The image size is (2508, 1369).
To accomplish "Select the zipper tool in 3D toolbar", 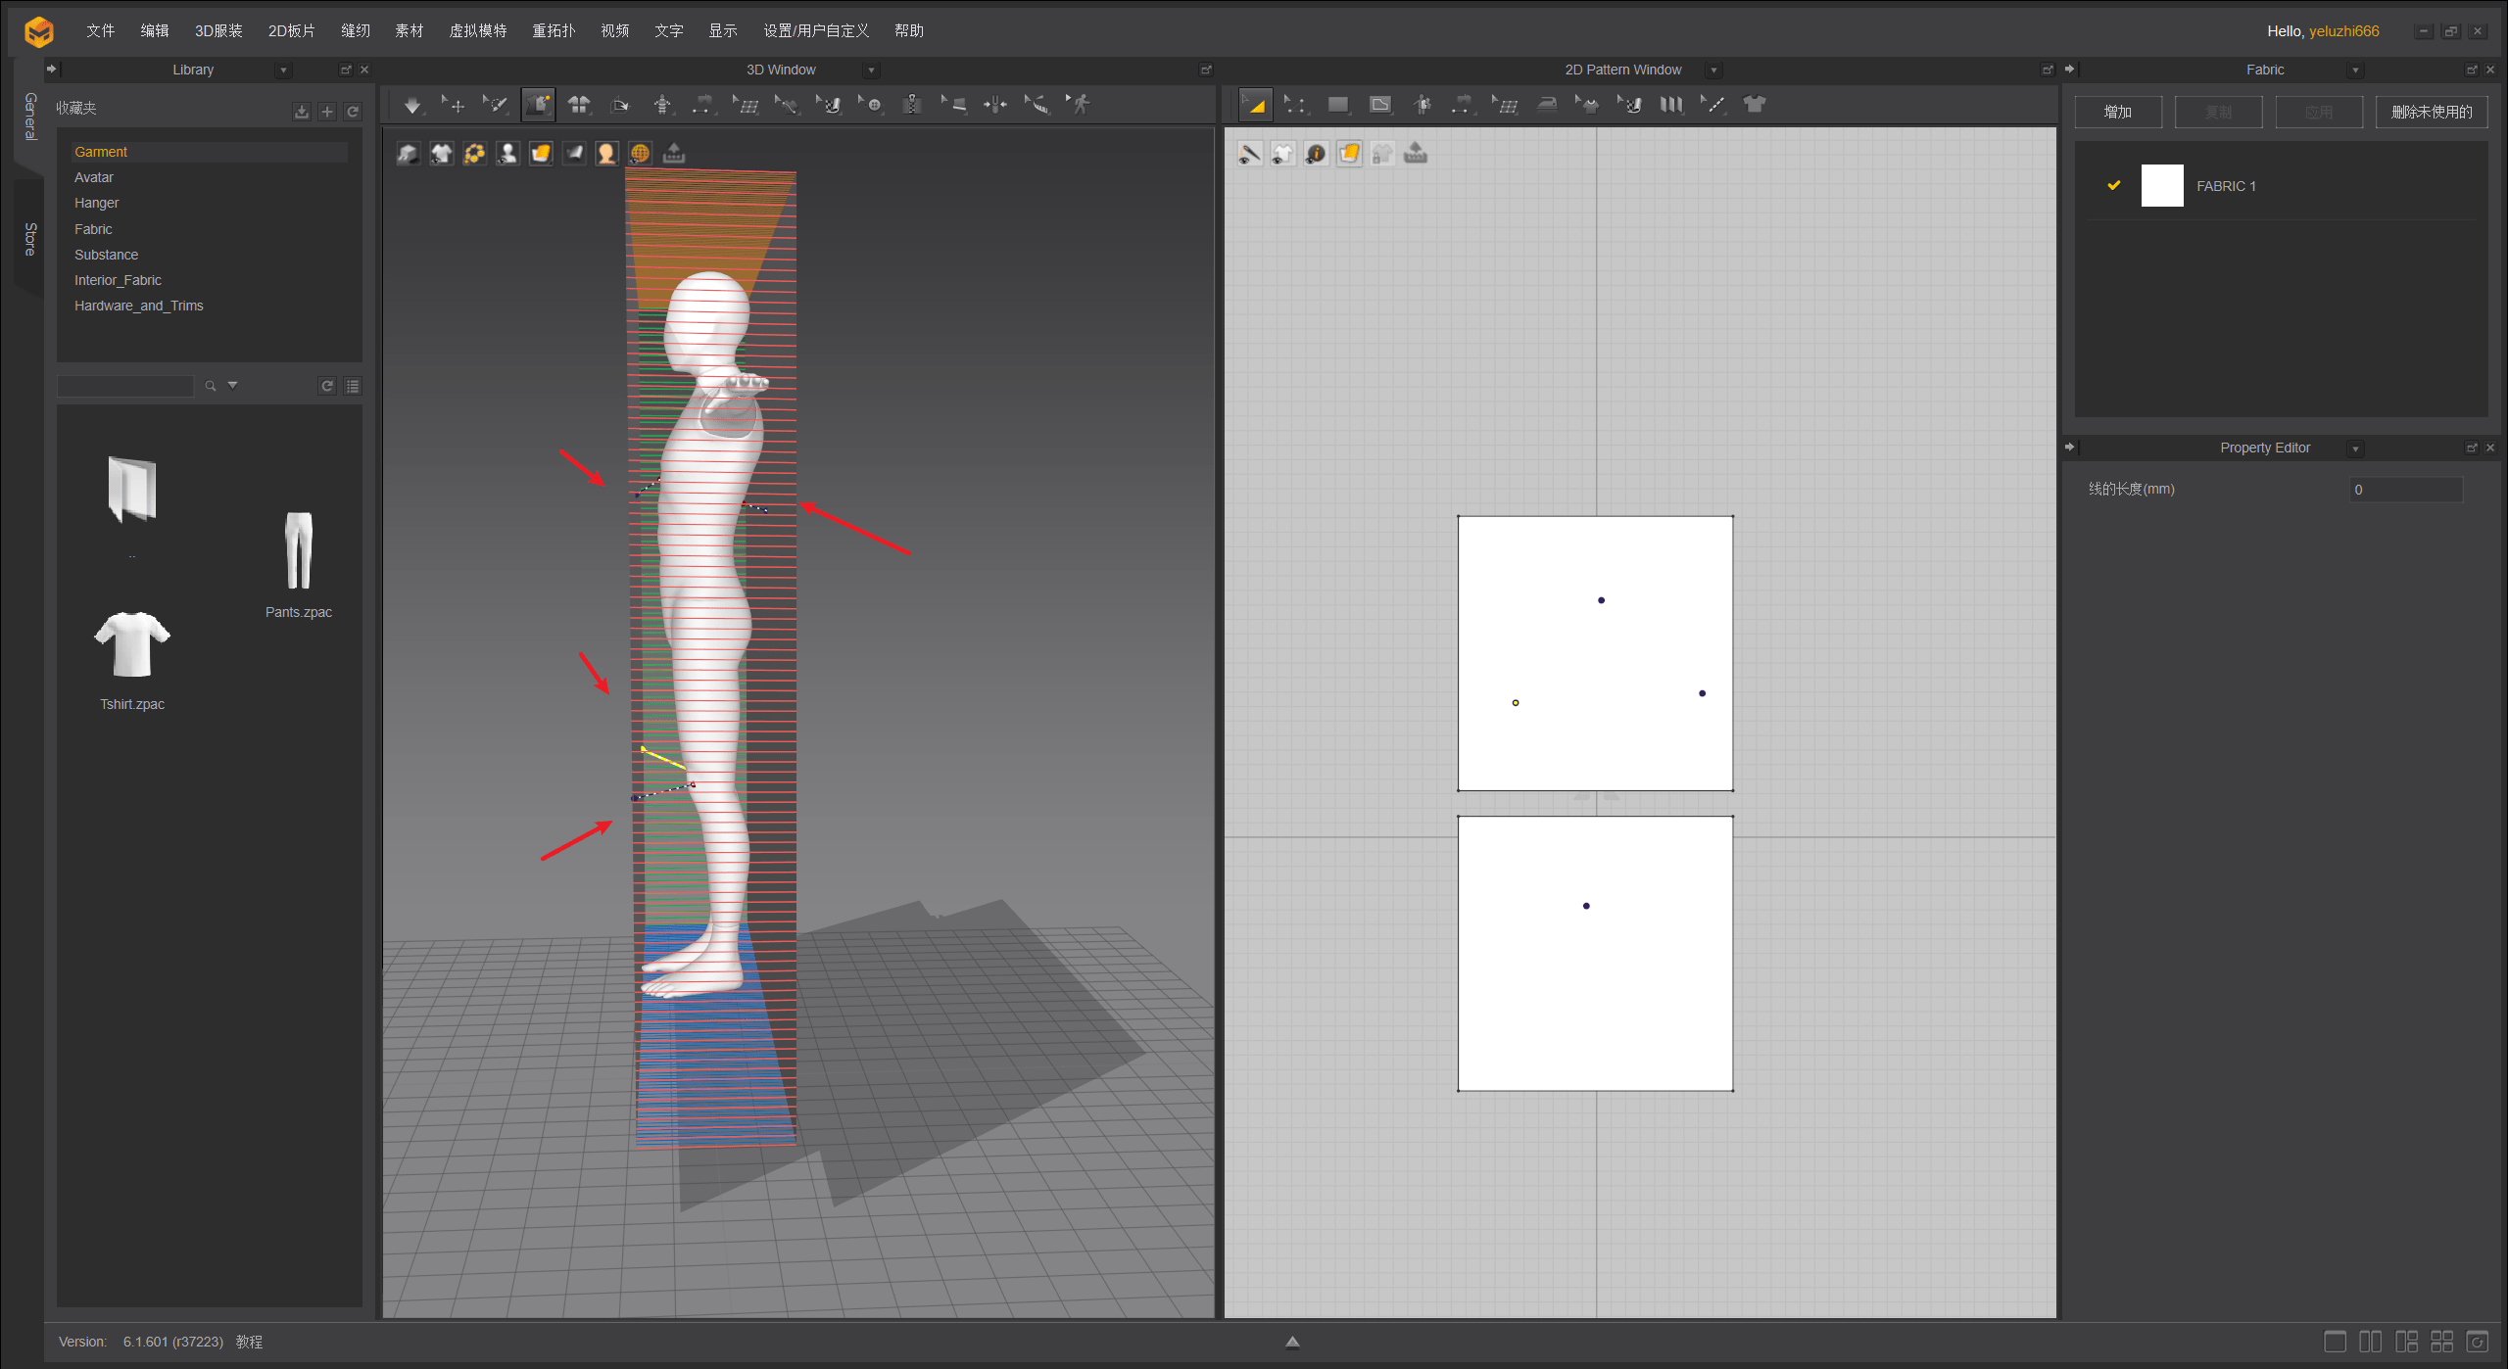I will click(x=911, y=105).
